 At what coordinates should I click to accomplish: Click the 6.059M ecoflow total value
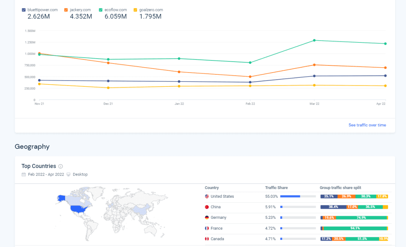pos(116,17)
